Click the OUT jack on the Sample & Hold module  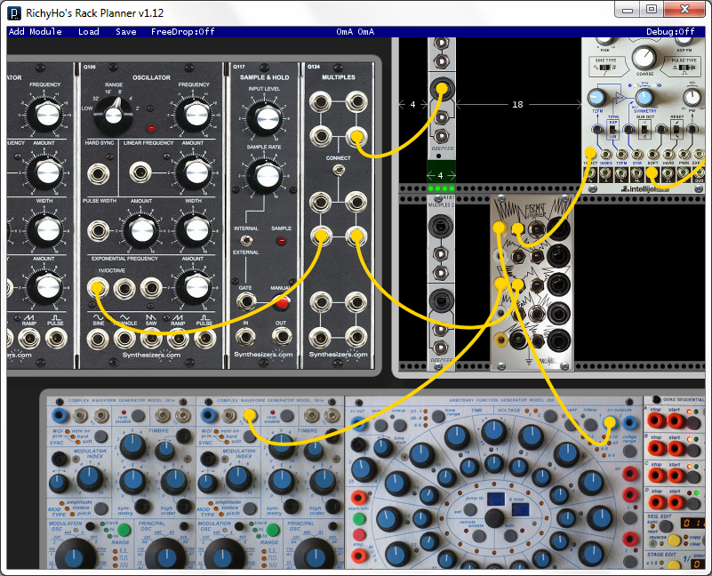click(282, 336)
